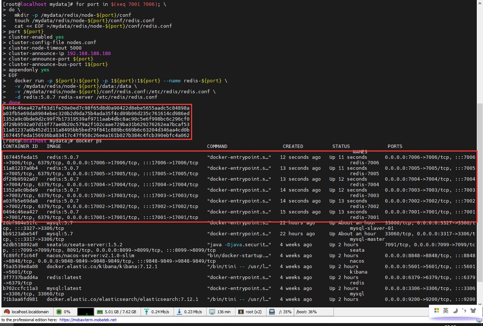
Task: Click the cluster-config-file nodes.conf line
Action: [52, 43]
